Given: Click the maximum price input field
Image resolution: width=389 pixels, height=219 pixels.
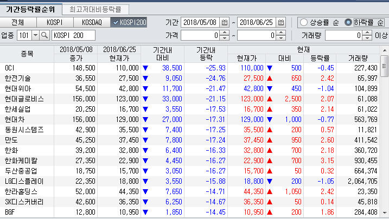Looking at the screenshot, I should [257, 35].
